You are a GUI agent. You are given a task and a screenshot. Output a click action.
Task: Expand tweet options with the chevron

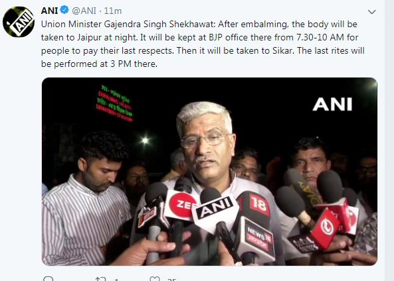371,12
